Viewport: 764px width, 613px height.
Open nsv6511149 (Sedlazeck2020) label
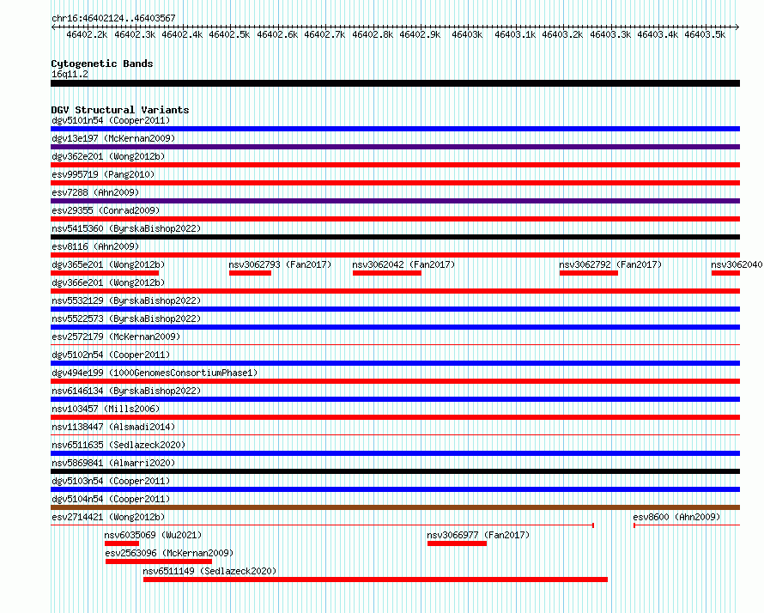(209, 571)
